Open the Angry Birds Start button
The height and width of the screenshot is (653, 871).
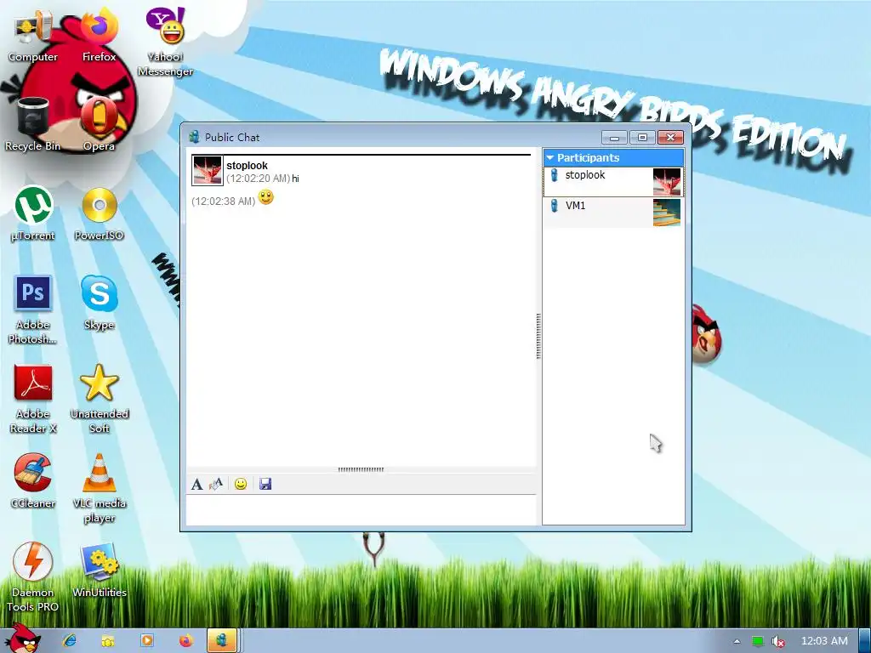pos(23,639)
